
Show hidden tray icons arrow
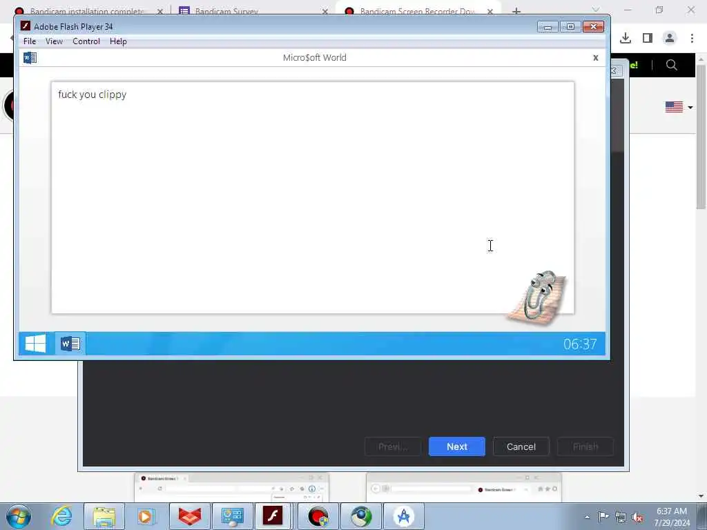point(587,518)
